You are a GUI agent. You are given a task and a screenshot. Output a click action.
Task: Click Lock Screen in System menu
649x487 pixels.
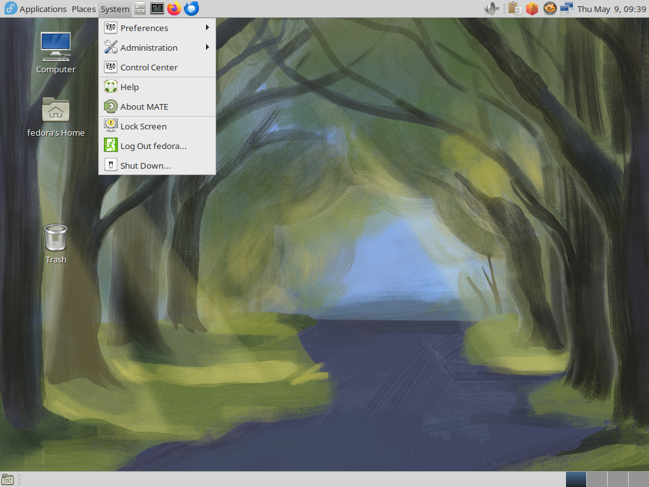click(143, 126)
